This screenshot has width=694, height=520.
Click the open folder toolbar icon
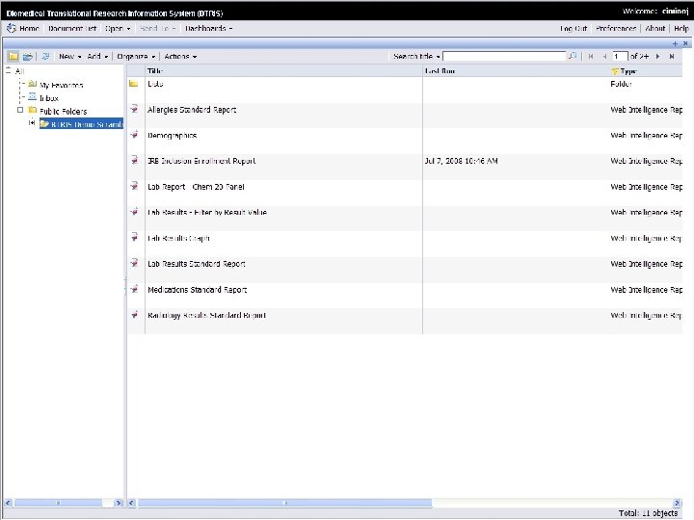[x=28, y=56]
